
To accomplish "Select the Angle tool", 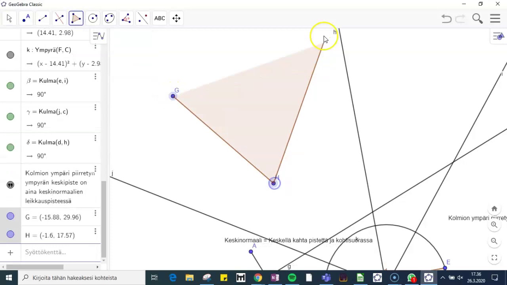I will [x=126, y=18].
